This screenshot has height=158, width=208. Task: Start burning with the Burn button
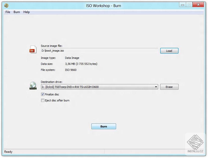point(104,126)
